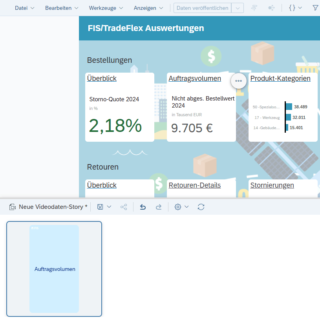This screenshot has width=320, height=318.
Task: Open the Werkzeuge menu
Action: (x=106, y=8)
